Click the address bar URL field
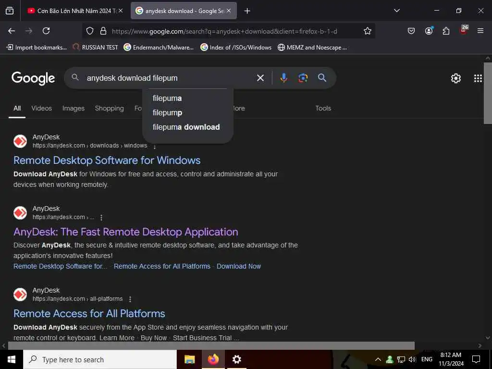Image resolution: width=492 pixels, height=369 pixels. (224, 31)
